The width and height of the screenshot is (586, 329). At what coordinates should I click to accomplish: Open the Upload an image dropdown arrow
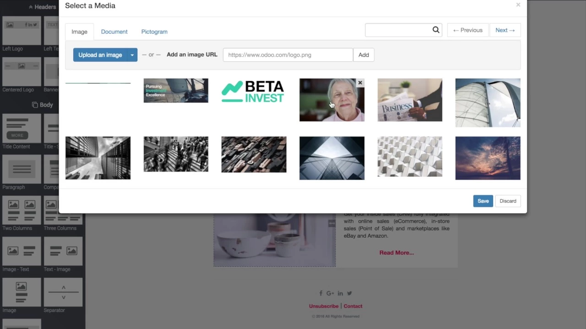(x=132, y=55)
